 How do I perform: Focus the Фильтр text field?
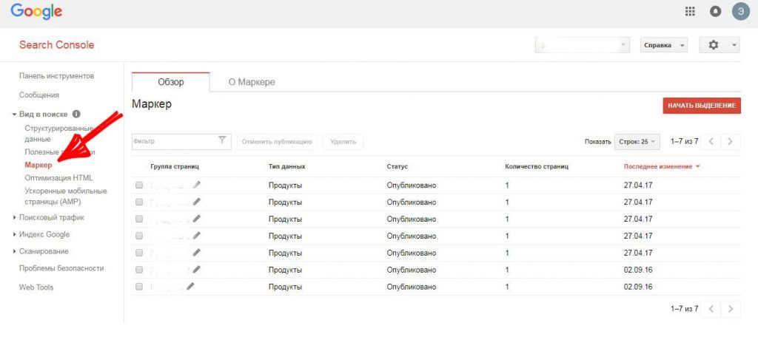tap(181, 142)
